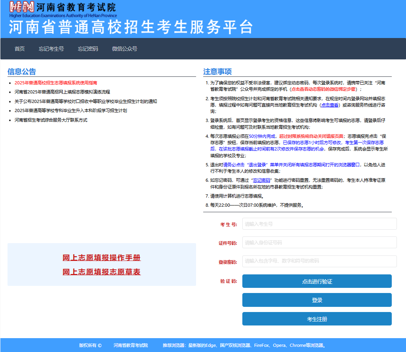Image resolution: width=406 pixels, height=352 pixels.
Task: Open 2025年专科毕业生升入本科阶段学习招生计划 link
Action: click(71, 110)
